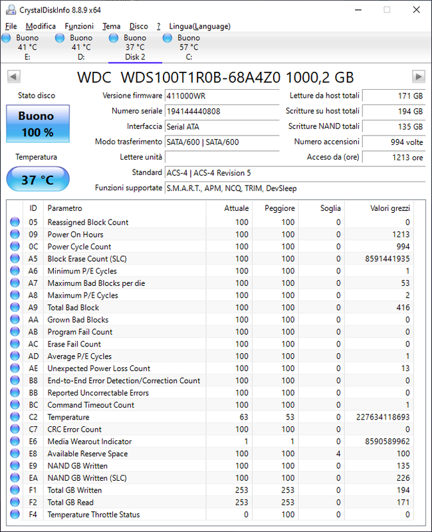Click the Peggiore column header

[x=275, y=208]
